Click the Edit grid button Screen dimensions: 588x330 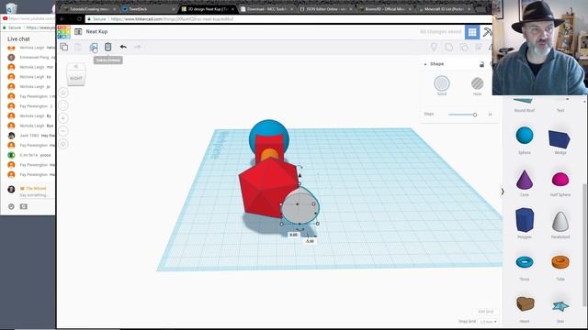coord(485,312)
